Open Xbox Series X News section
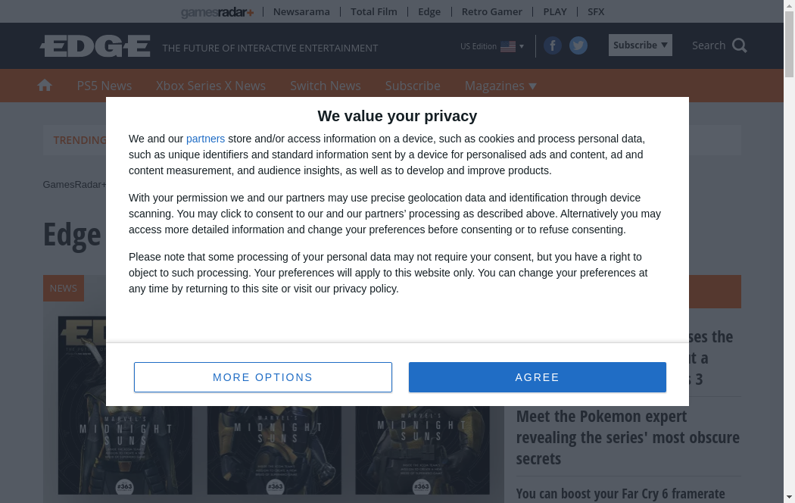The width and height of the screenshot is (795, 503). click(210, 86)
